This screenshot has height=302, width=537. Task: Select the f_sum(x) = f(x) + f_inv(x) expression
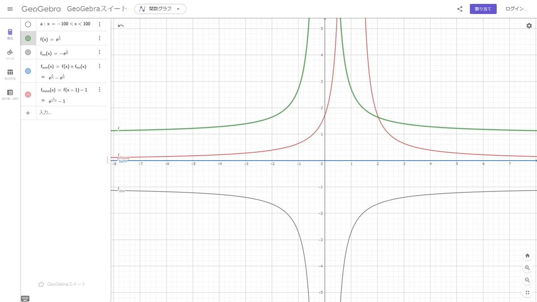pyautogui.click(x=63, y=66)
